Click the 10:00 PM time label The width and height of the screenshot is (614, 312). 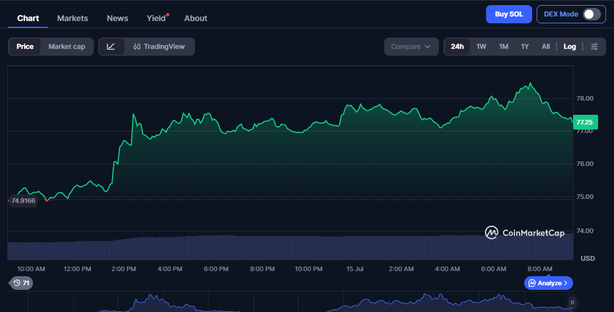(309, 269)
